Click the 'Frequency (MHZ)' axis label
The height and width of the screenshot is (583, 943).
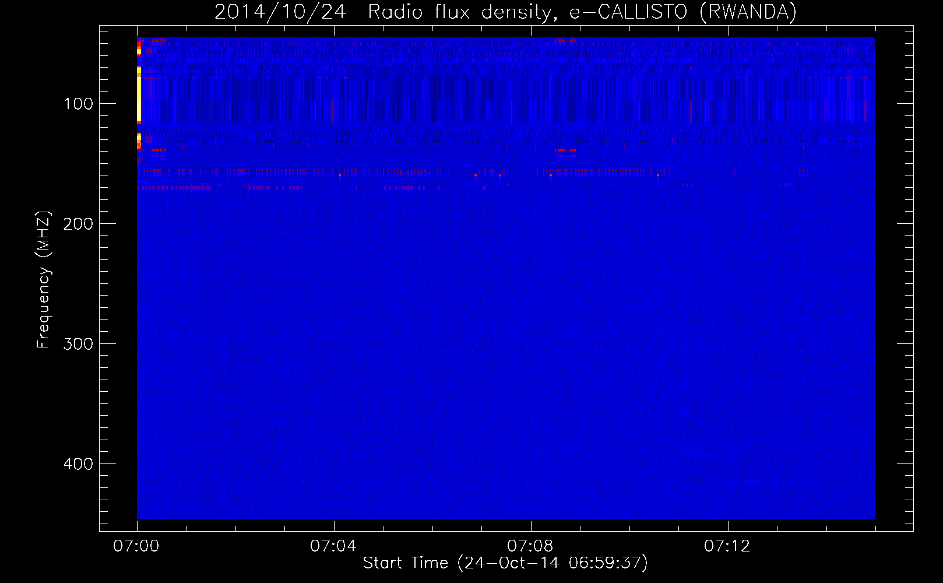coord(44,280)
